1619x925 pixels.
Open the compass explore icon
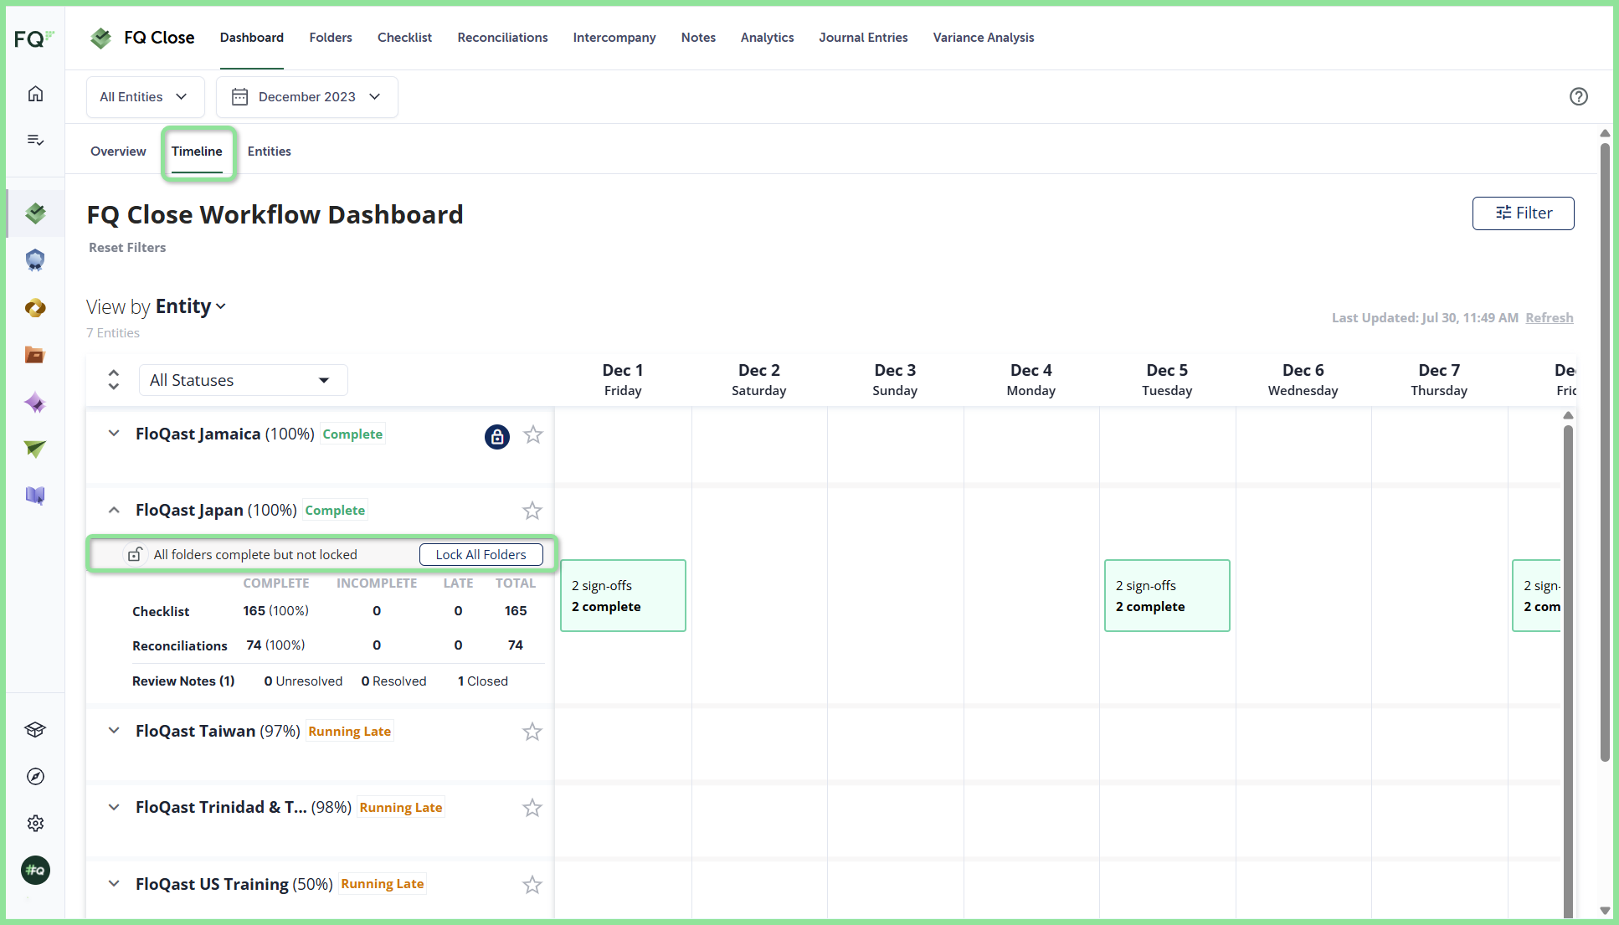[x=35, y=777]
